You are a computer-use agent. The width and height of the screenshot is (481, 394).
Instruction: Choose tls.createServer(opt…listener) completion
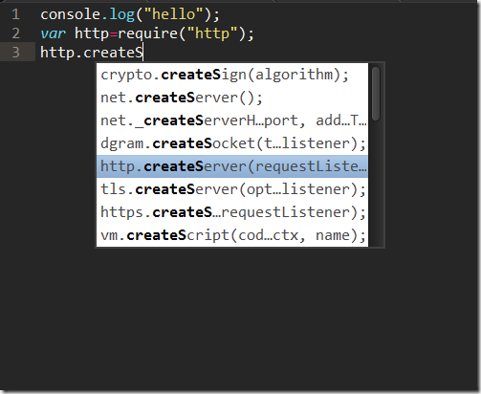click(232, 189)
